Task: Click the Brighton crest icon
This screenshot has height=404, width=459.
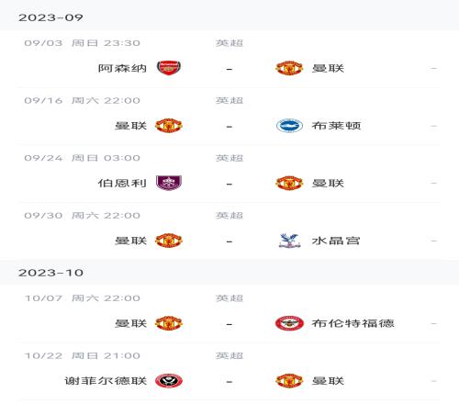Action: 289,126
